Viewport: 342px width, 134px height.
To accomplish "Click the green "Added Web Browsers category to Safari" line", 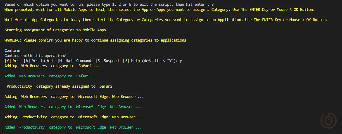I will pyautogui.click(x=51, y=76).
